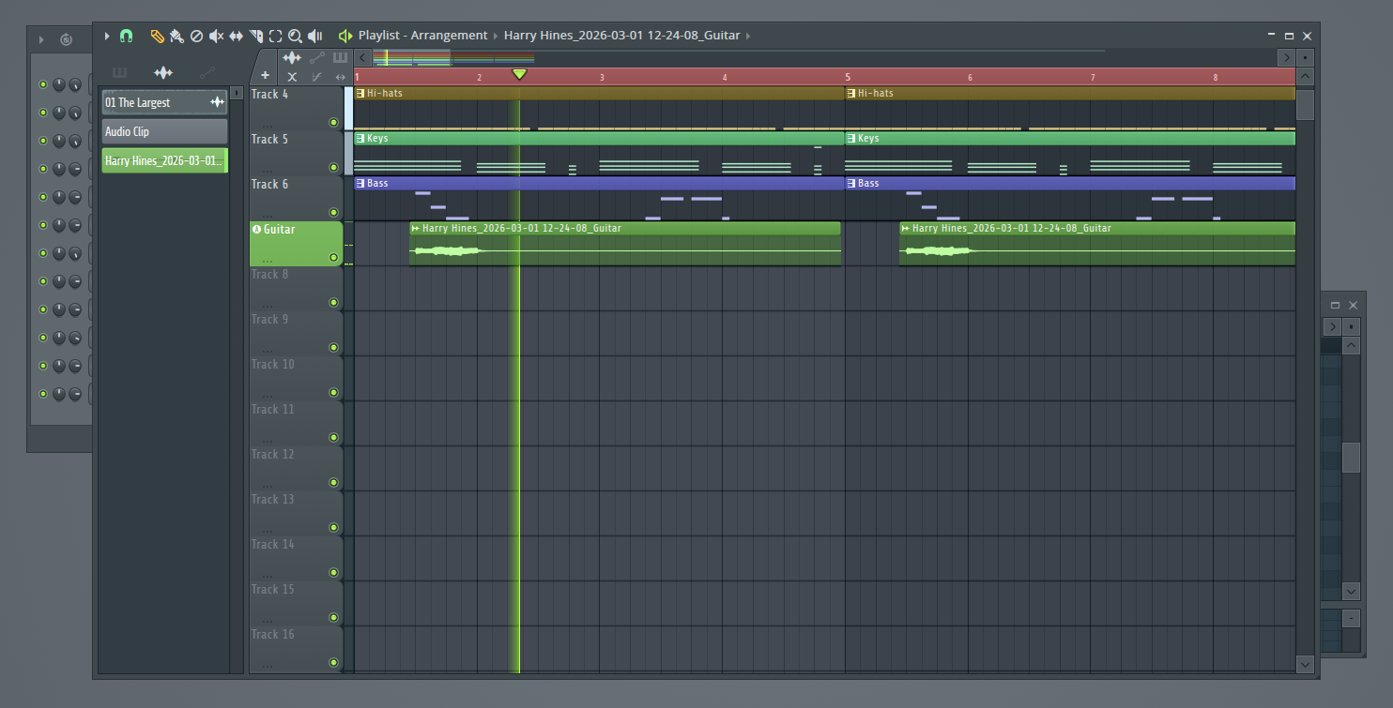Click the green playhead marker in the timeline

tap(519, 73)
